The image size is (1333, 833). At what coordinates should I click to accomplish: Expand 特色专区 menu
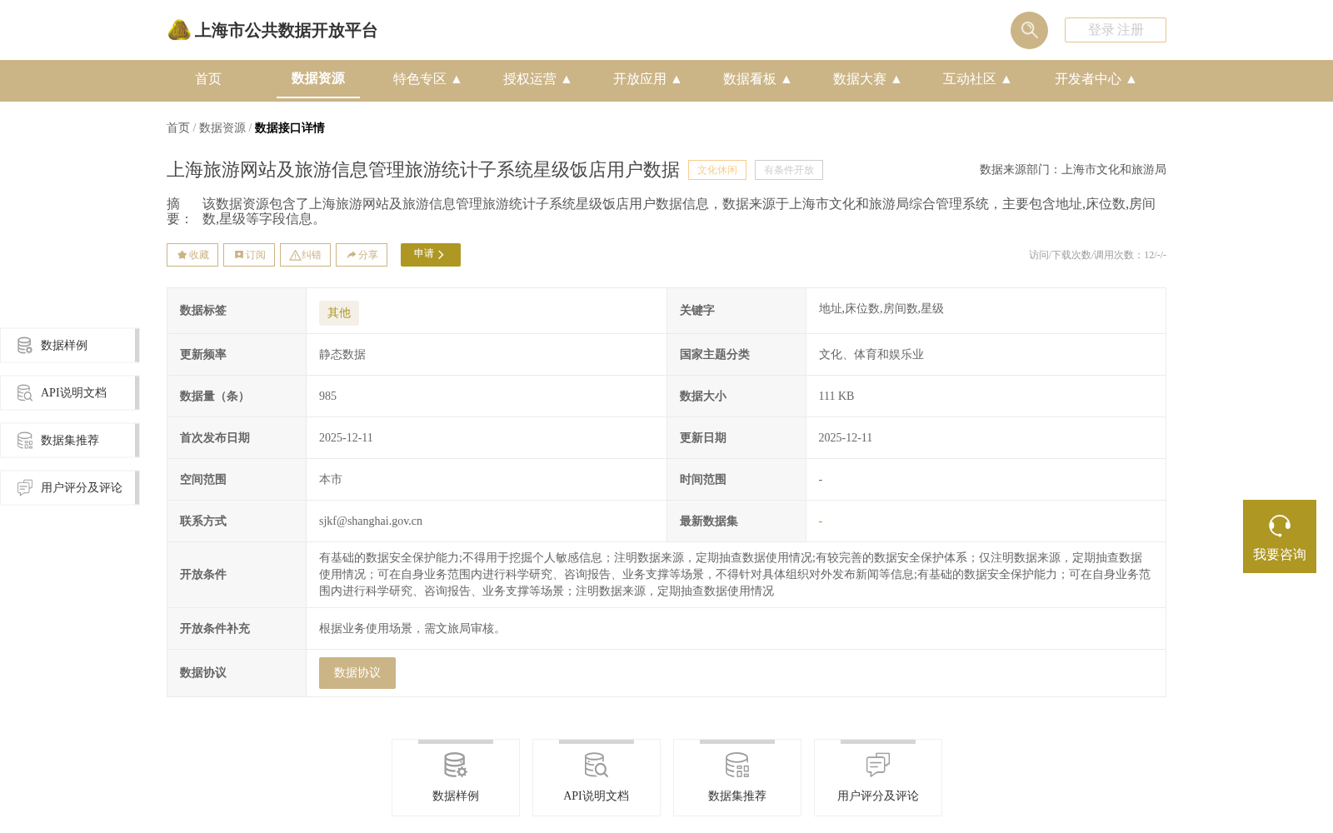(x=427, y=79)
